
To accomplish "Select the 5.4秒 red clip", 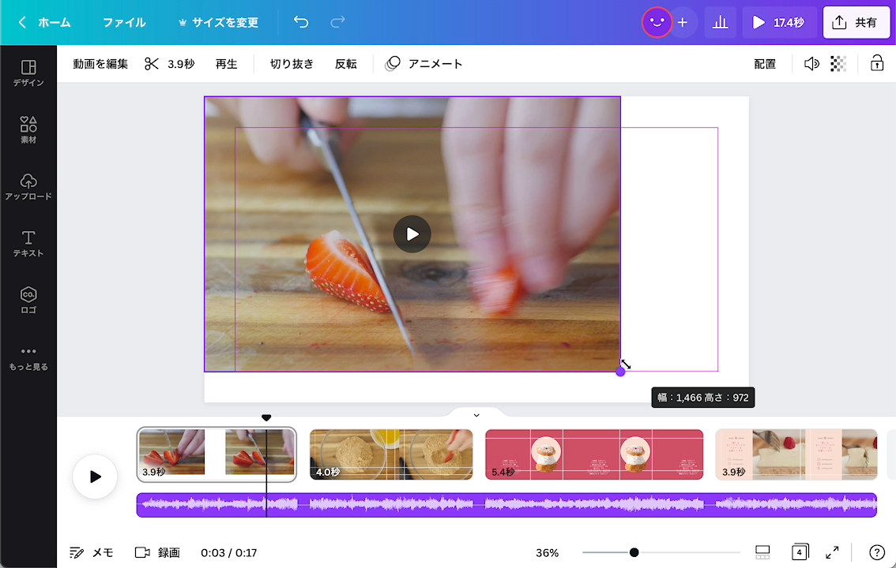I will (x=594, y=454).
